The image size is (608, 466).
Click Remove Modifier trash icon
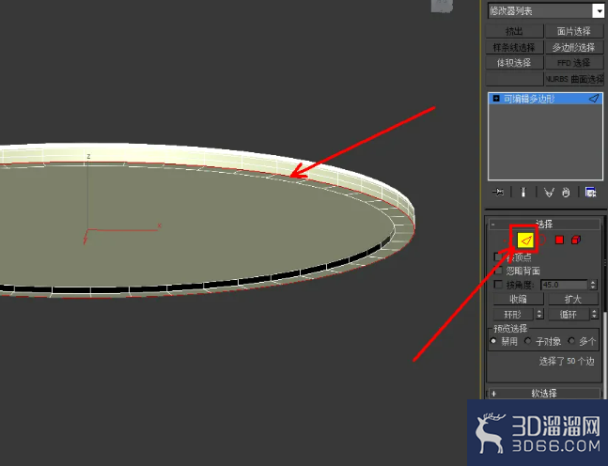point(566,192)
